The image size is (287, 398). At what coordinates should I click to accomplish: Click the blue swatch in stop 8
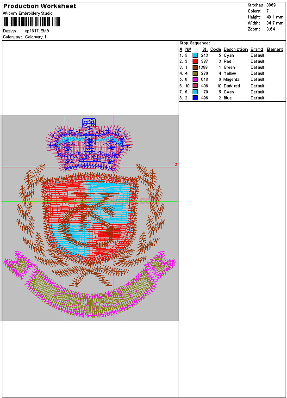(x=195, y=98)
